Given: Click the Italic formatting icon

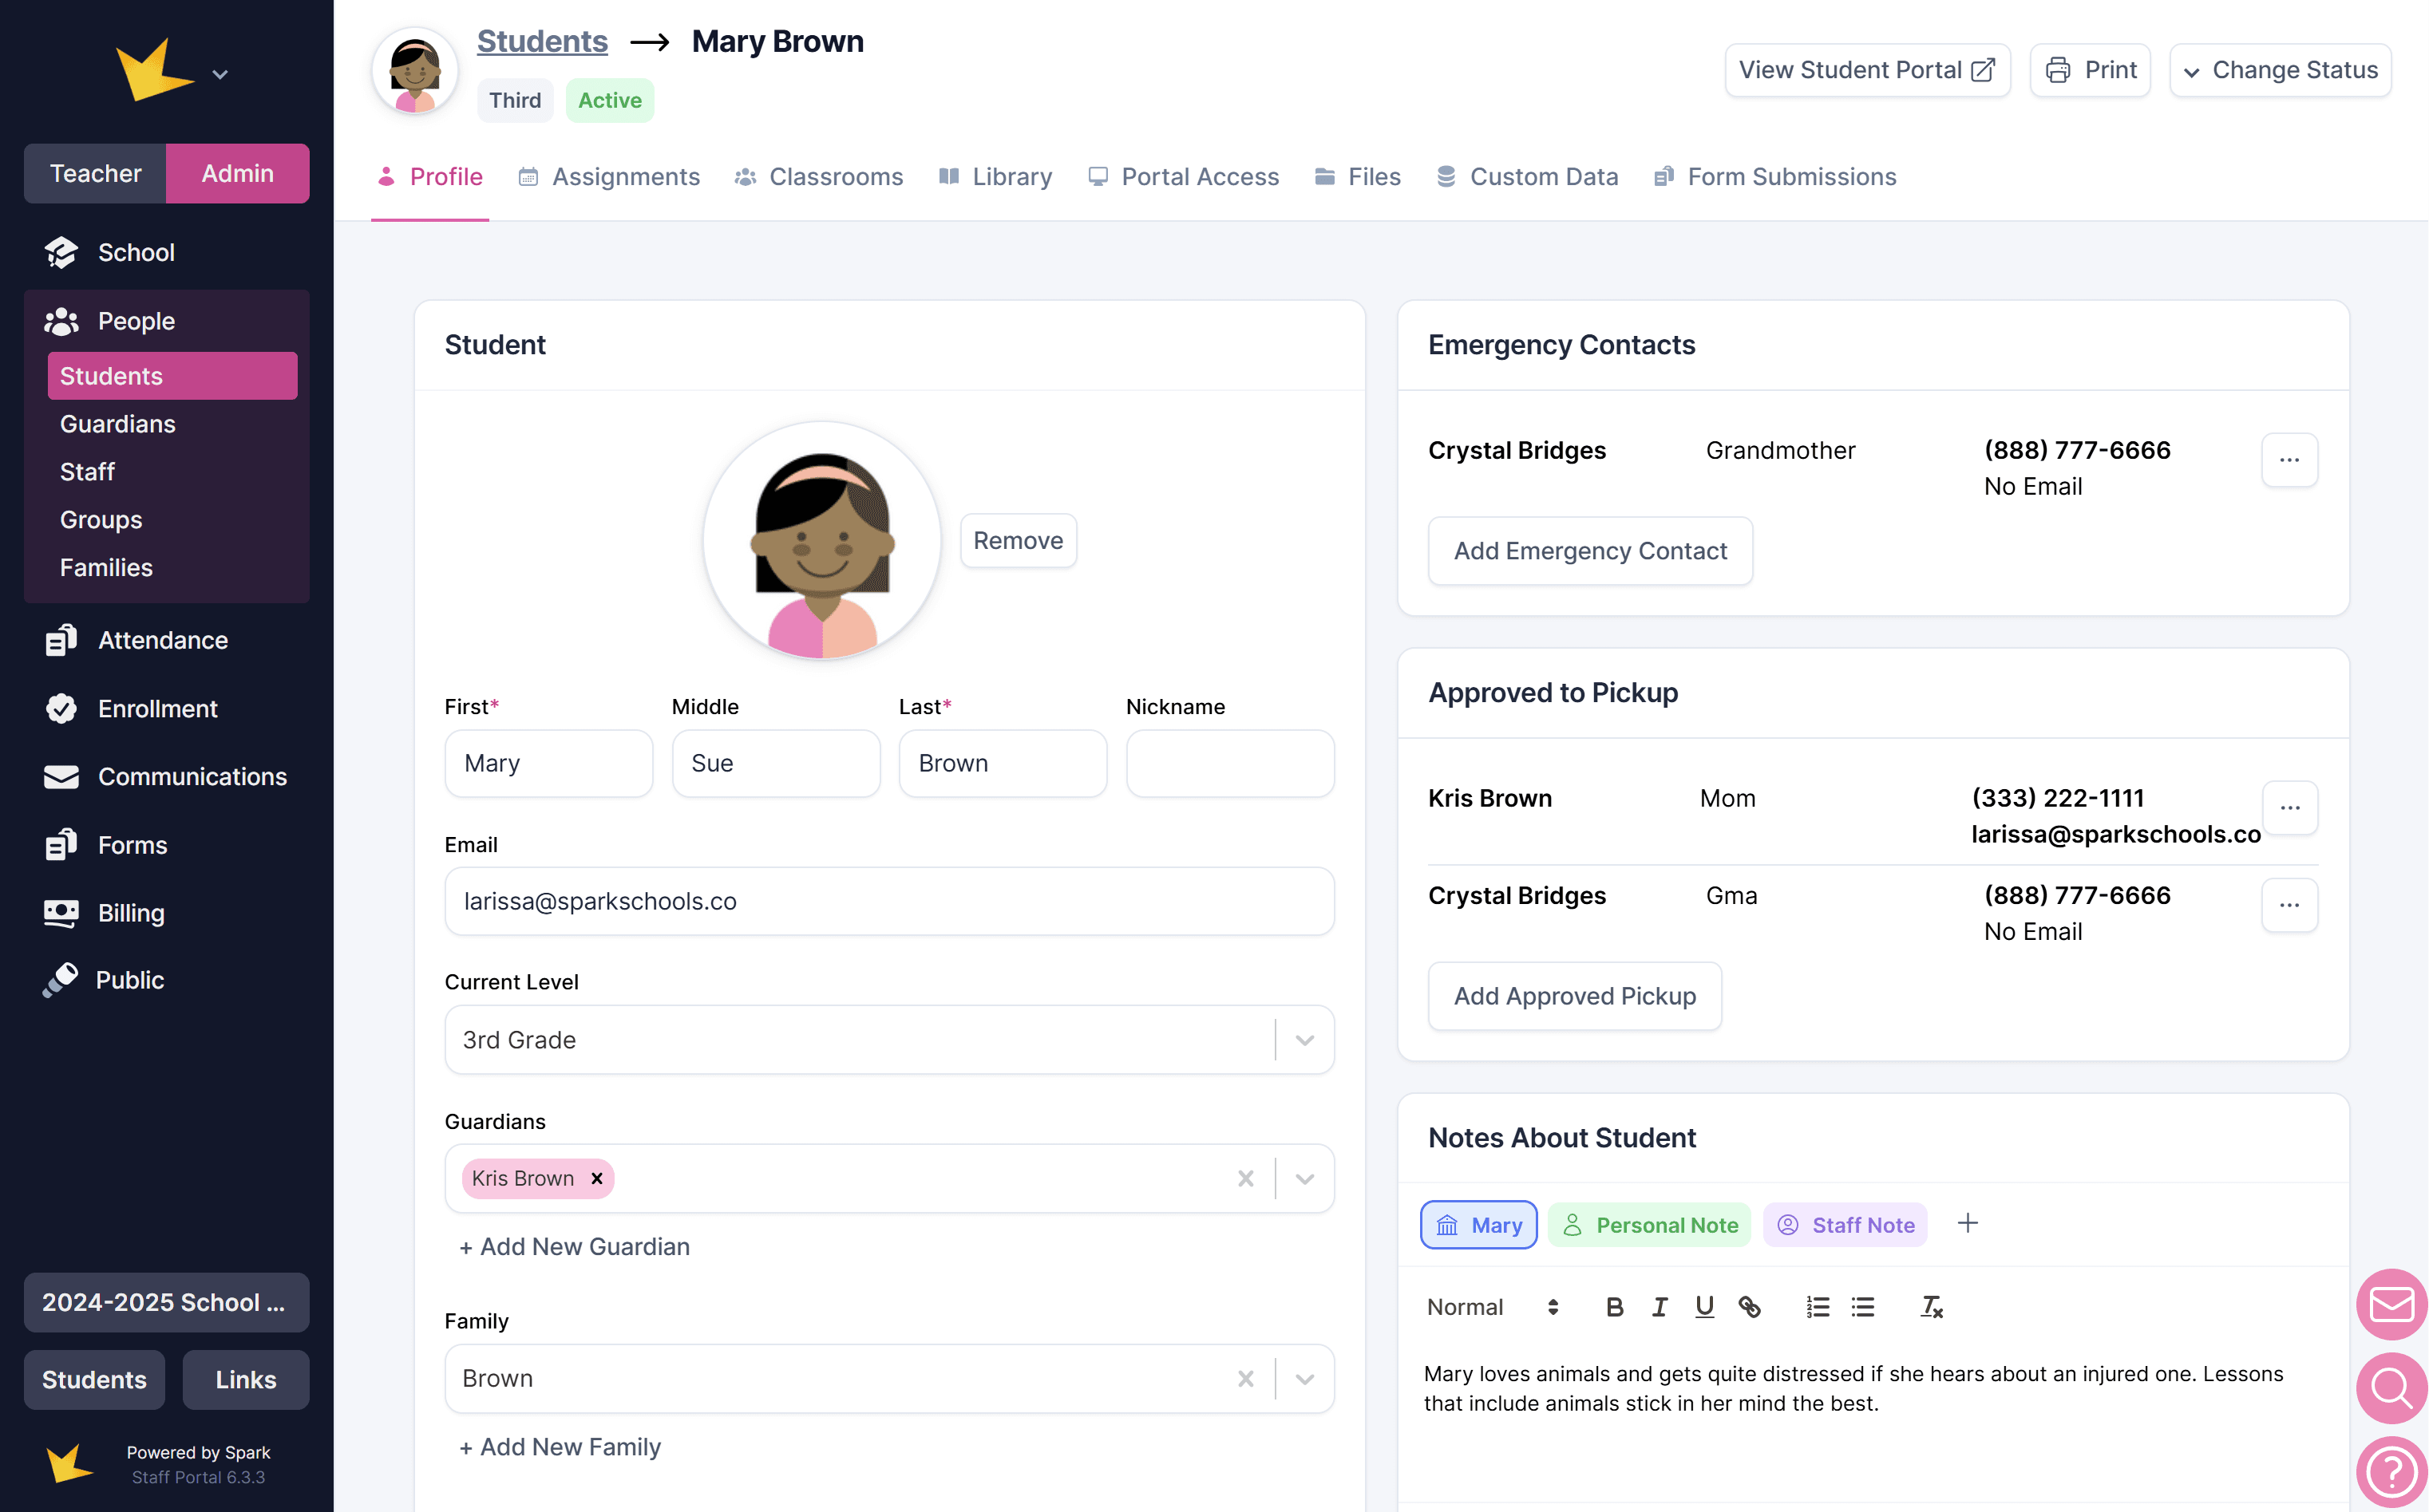Looking at the screenshot, I should click(x=1659, y=1307).
